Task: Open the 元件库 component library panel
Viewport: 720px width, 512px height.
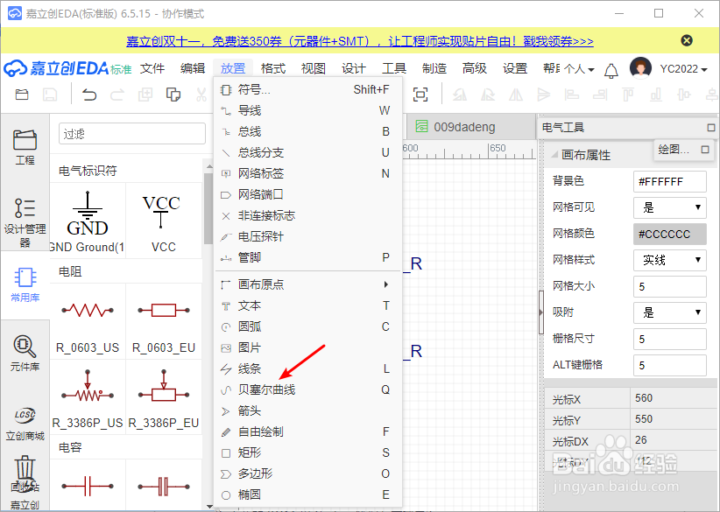Action: [x=25, y=354]
